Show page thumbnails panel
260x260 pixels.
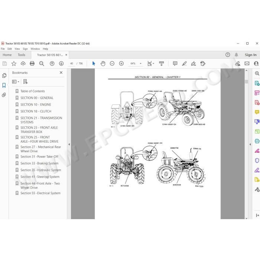click(4, 76)
